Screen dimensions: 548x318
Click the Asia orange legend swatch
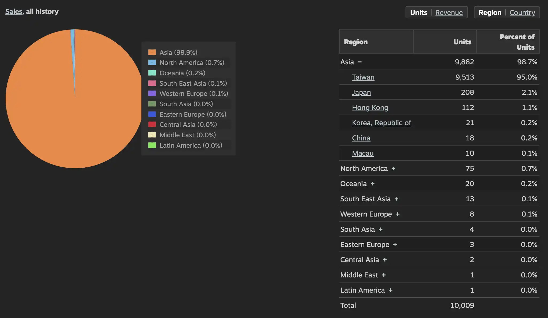coord(152,52)
